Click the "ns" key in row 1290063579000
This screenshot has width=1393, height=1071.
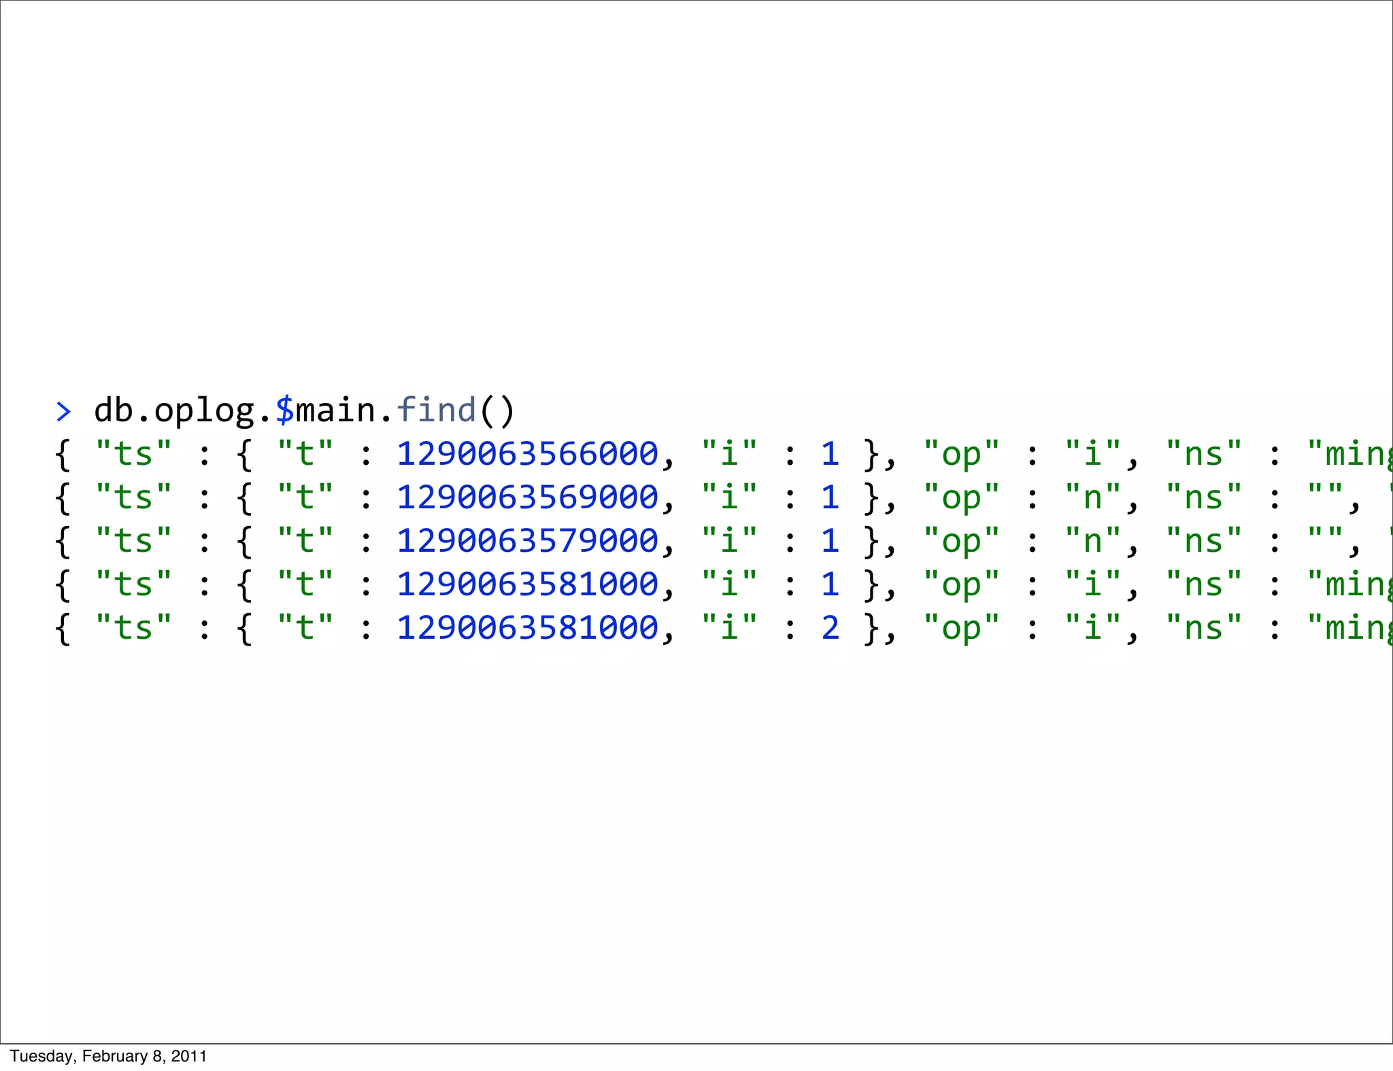[1204, 541]
